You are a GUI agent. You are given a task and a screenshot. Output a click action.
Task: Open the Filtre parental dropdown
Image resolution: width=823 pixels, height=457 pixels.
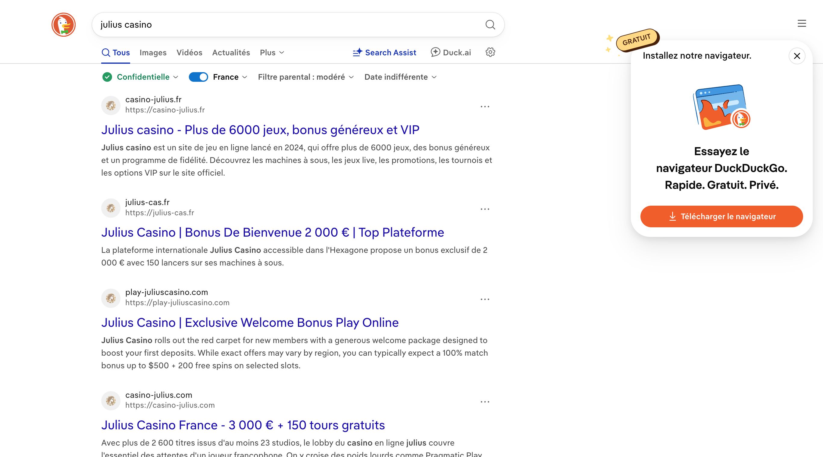pyautogui.click(x=306, y=77)
